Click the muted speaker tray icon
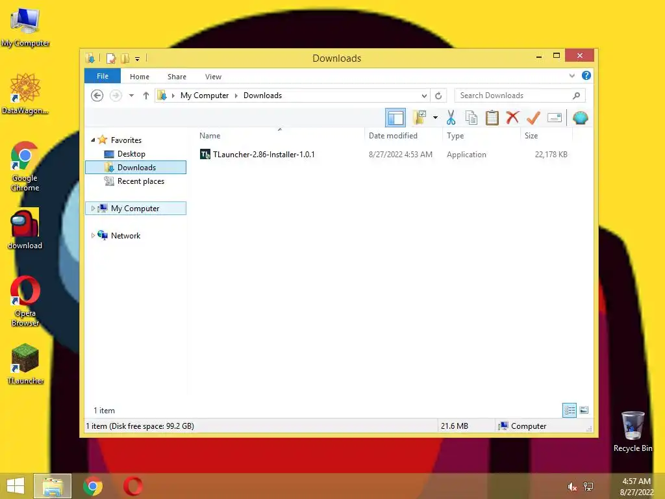 click(x=571, y=487)
